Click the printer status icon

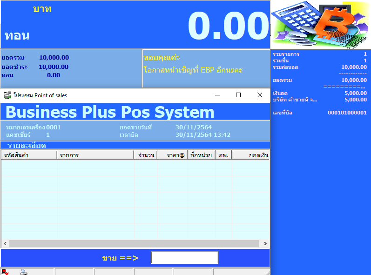(23, 272)
